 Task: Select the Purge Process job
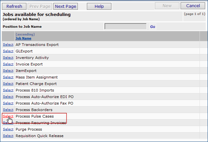click(8, 129)
